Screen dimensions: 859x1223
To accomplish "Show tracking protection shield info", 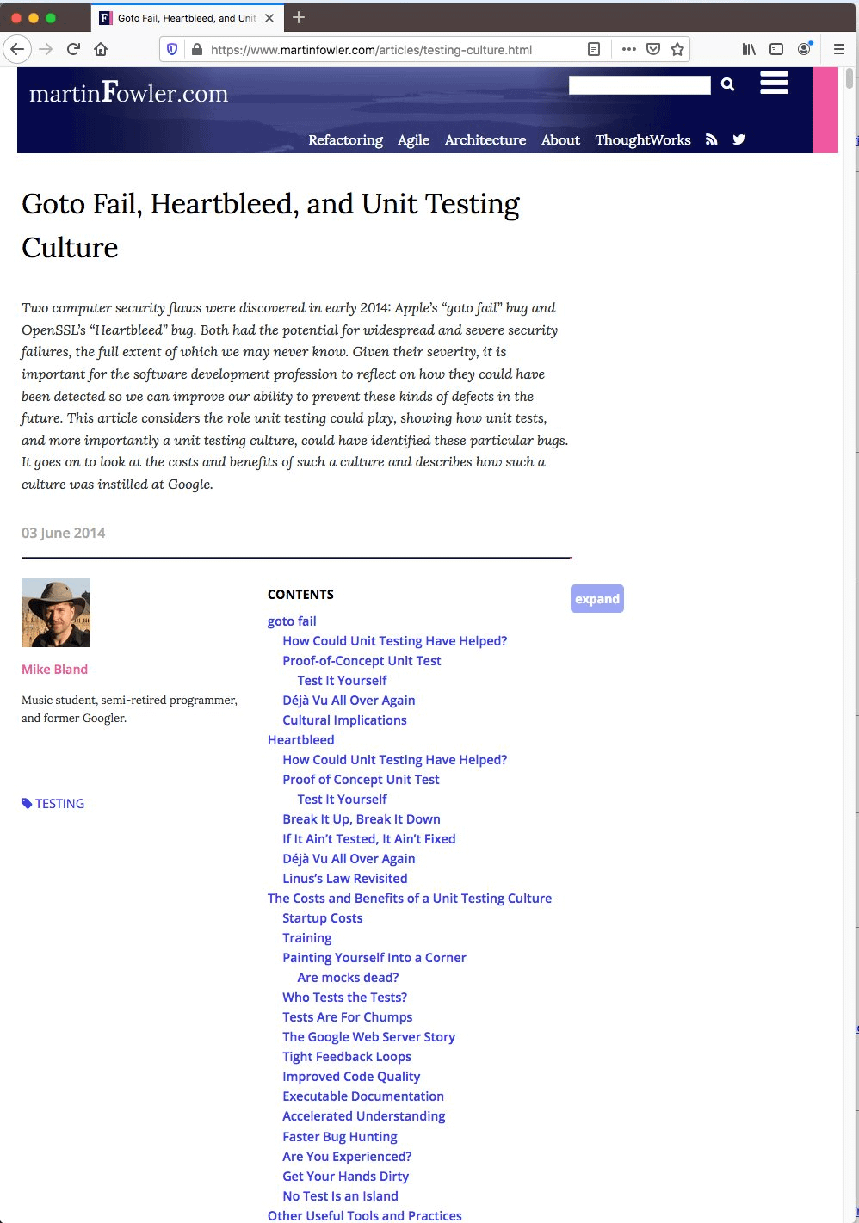I will 172,49.
